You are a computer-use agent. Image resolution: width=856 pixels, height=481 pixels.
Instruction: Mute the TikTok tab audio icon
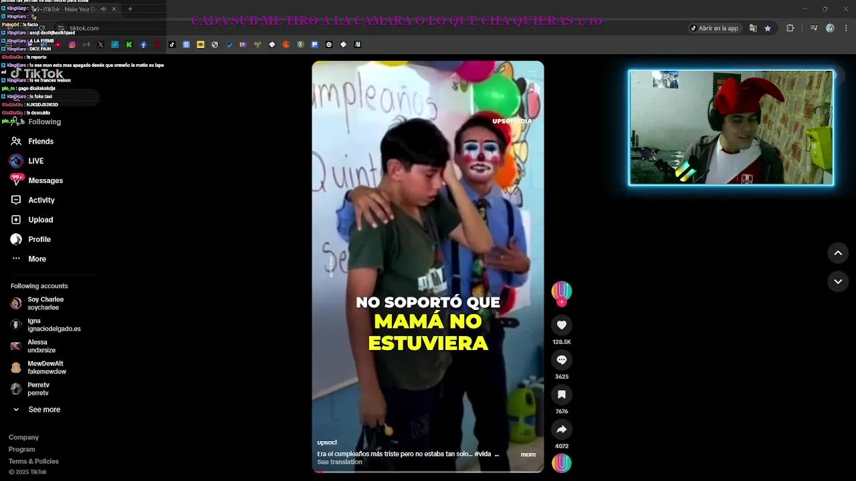tap(103, 9)
